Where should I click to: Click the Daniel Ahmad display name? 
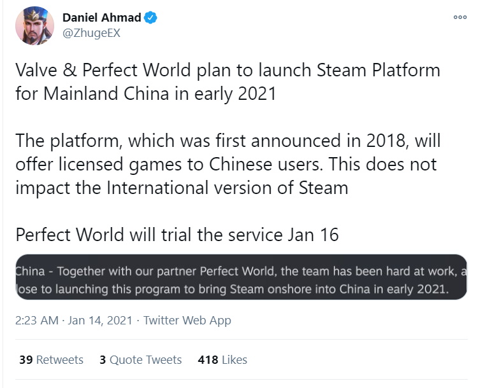tap(102, 18)
